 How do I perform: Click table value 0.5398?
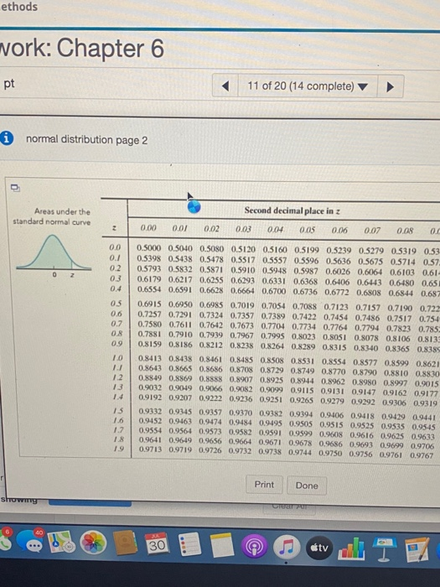pos(148,258)
